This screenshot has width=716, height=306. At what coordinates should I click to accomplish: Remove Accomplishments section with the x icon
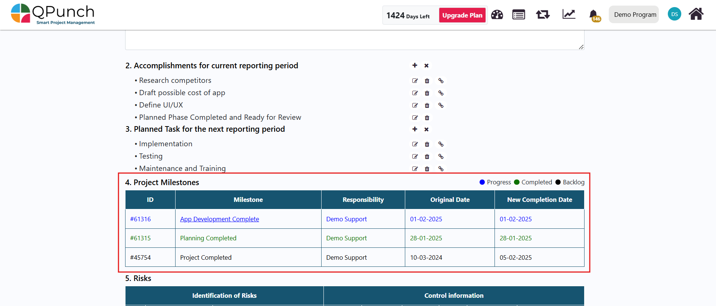(426, 66)
